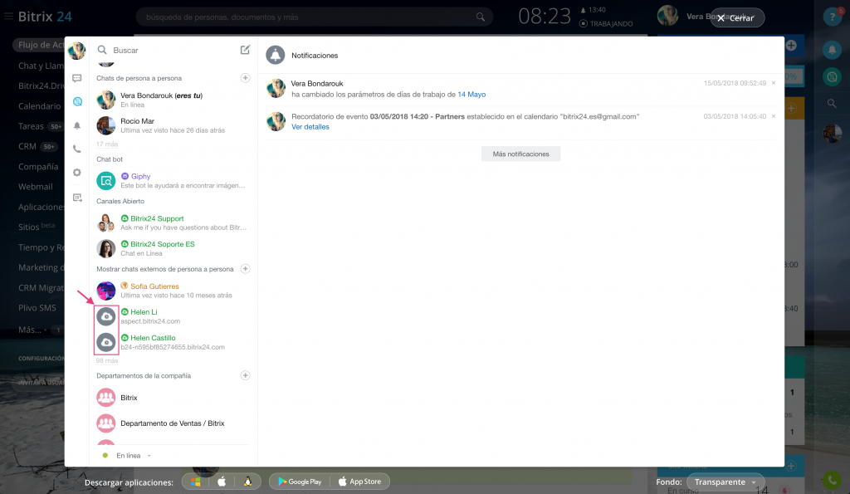Open chat settings gear icon
850x494 pixels.
(x=77, y=173)
